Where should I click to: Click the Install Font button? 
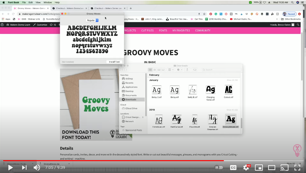click(x=114, y=62)
